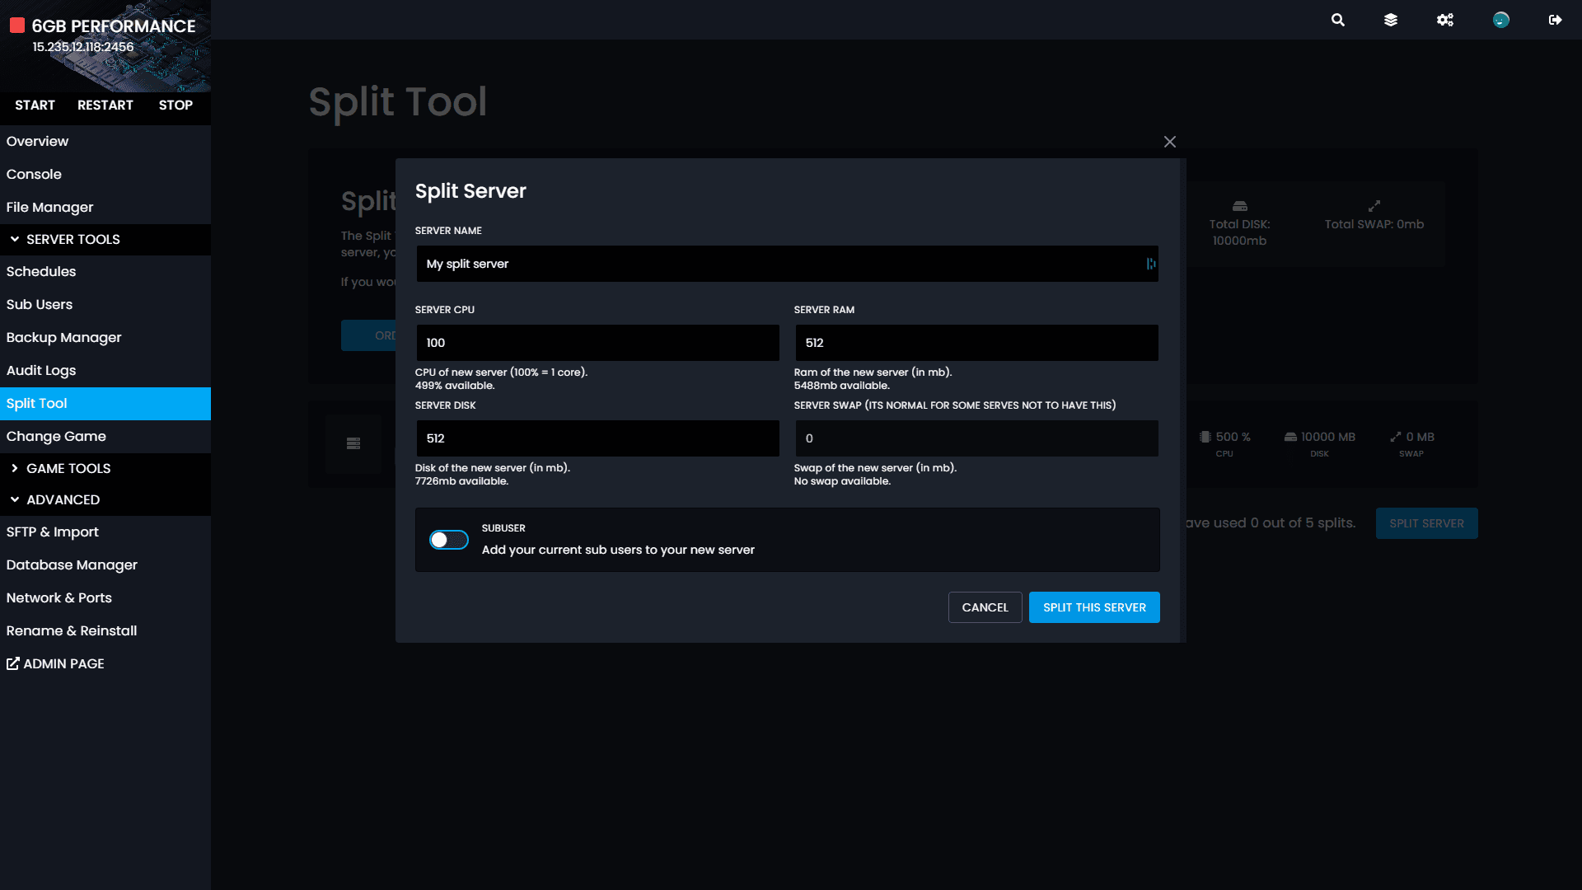Click the CANCEL button

click(x=985, y=607)
